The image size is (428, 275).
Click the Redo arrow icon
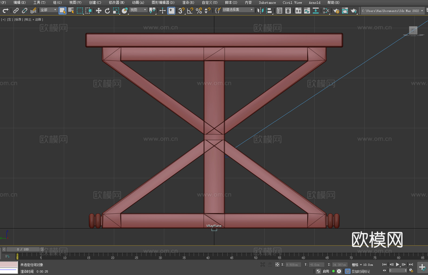tap(5, 11)
